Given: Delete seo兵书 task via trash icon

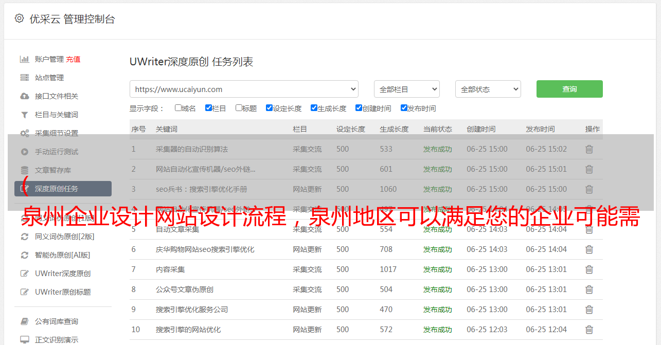Looking at the screenshot, I should point(589,189).
